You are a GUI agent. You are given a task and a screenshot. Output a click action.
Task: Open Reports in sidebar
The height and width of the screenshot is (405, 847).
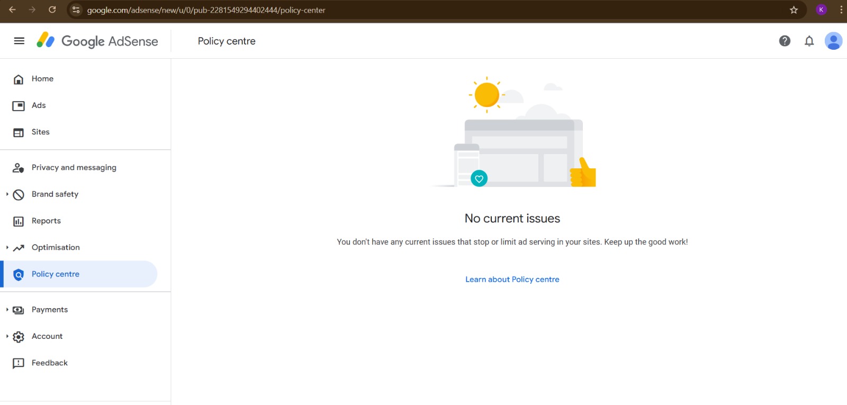tap(46, 221)
